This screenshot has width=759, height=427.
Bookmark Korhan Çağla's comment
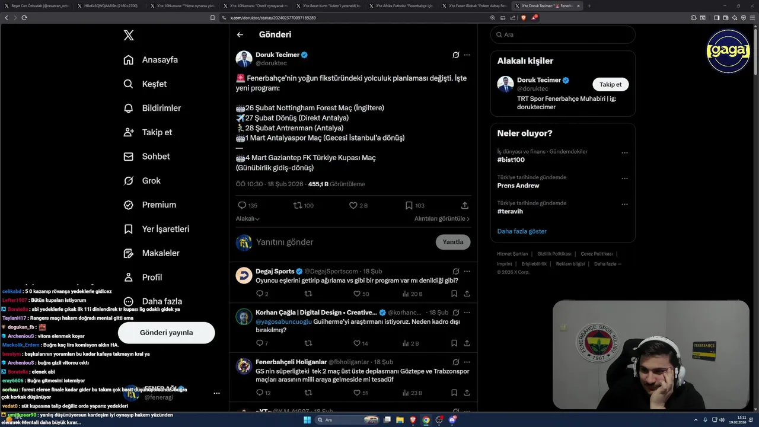pyautogui.click(x=454, y=343)
